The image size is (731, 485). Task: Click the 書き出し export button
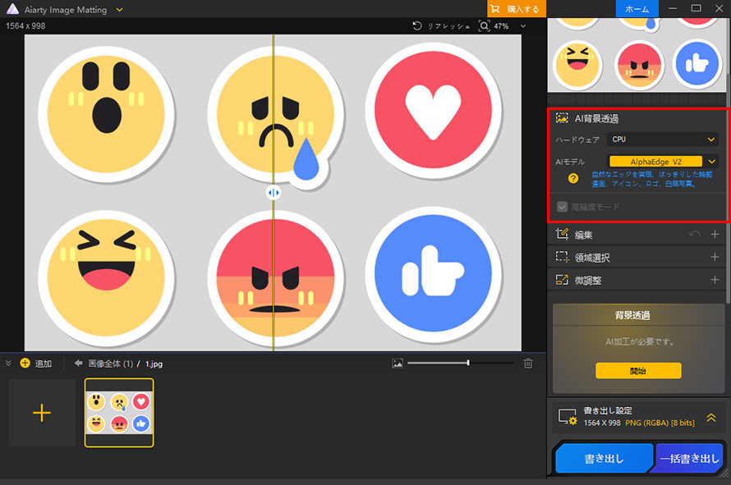[605, 459]
